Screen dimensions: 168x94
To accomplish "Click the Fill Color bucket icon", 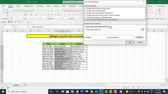I will pyautogui.click(x=31, y=15).
